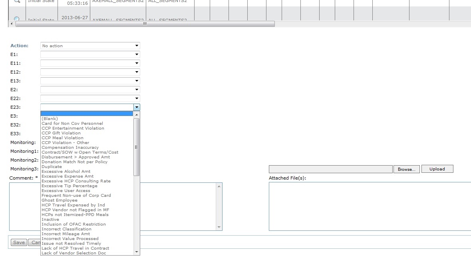471x258 pixels.
Task: Click the up arrow of the comment box scrollbar
Action: [x=219, y=186]
